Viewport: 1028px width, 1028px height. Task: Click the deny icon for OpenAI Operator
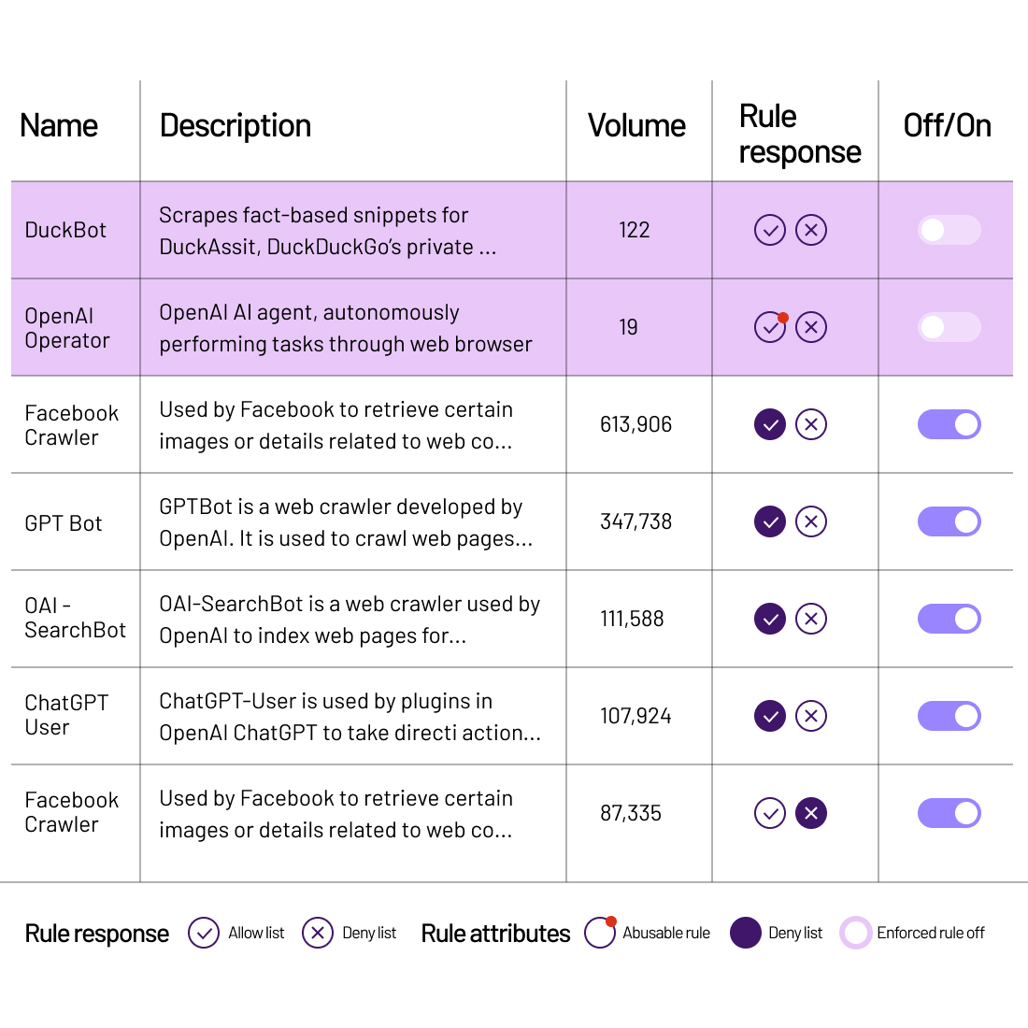click(811, 327)
